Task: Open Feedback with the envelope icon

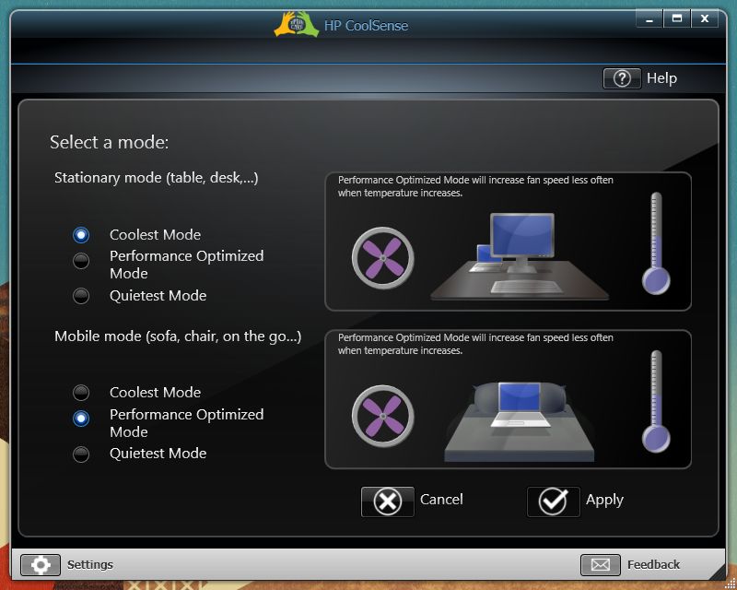Action: 601,564
